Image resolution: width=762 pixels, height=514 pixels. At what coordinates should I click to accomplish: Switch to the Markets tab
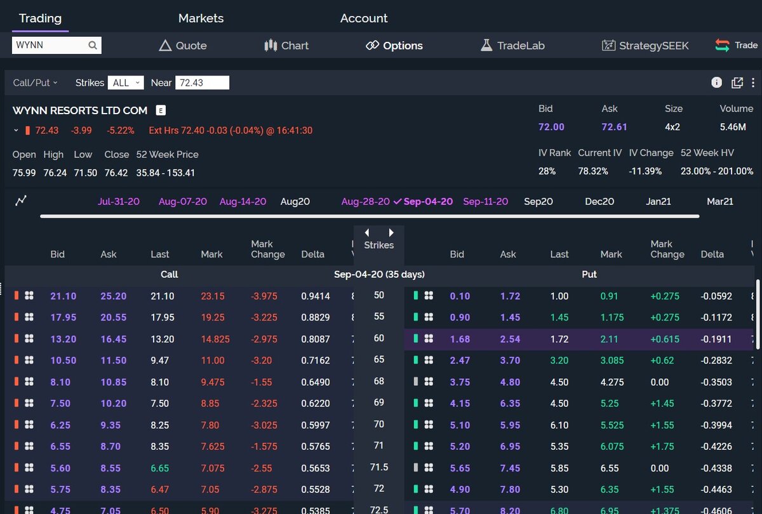point(201,18)
